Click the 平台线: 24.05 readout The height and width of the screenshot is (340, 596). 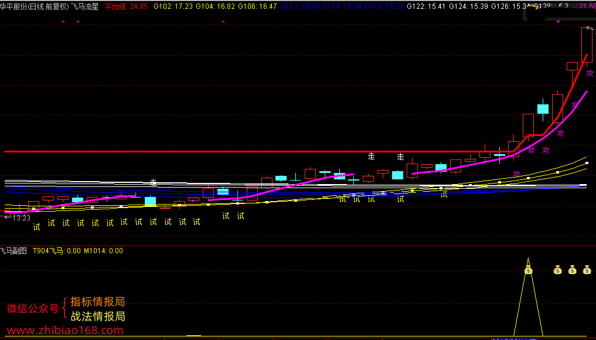(x=126, y=6)
